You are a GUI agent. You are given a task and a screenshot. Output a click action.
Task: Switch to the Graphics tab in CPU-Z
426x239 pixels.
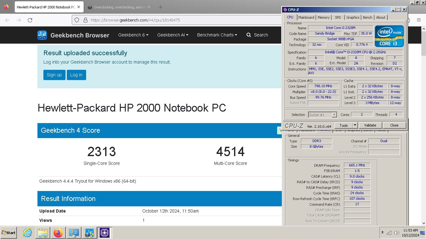pyautogui.click(x=353, y=17)
